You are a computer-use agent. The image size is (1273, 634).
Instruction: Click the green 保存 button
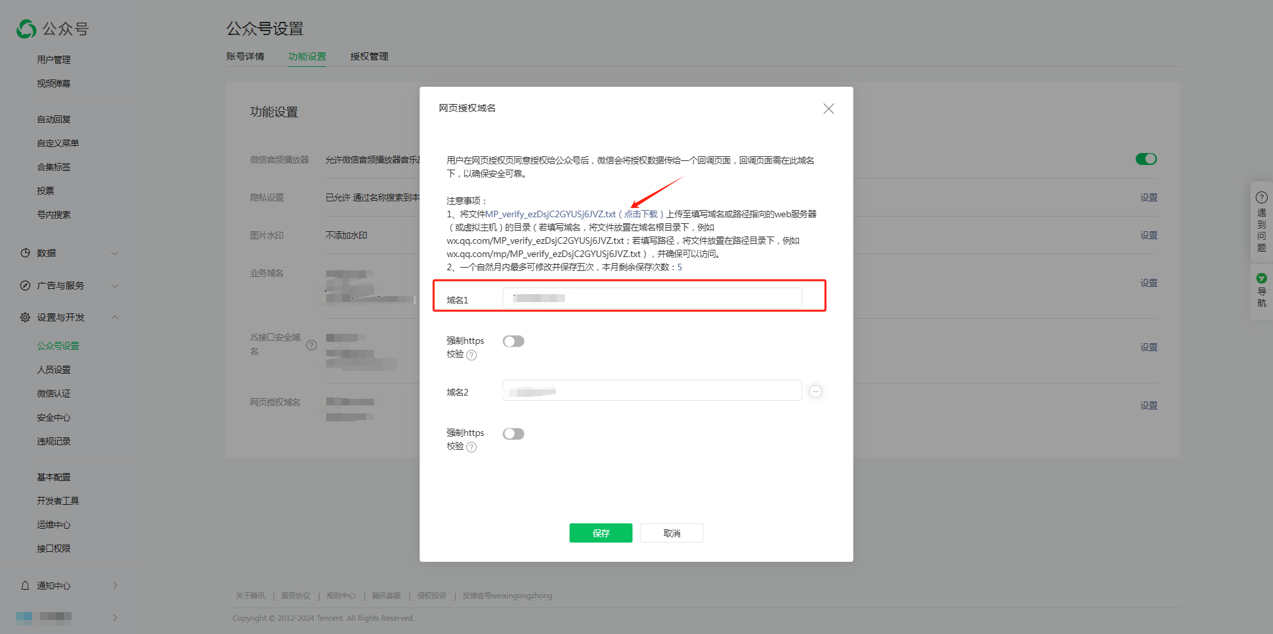coord(601,533)
